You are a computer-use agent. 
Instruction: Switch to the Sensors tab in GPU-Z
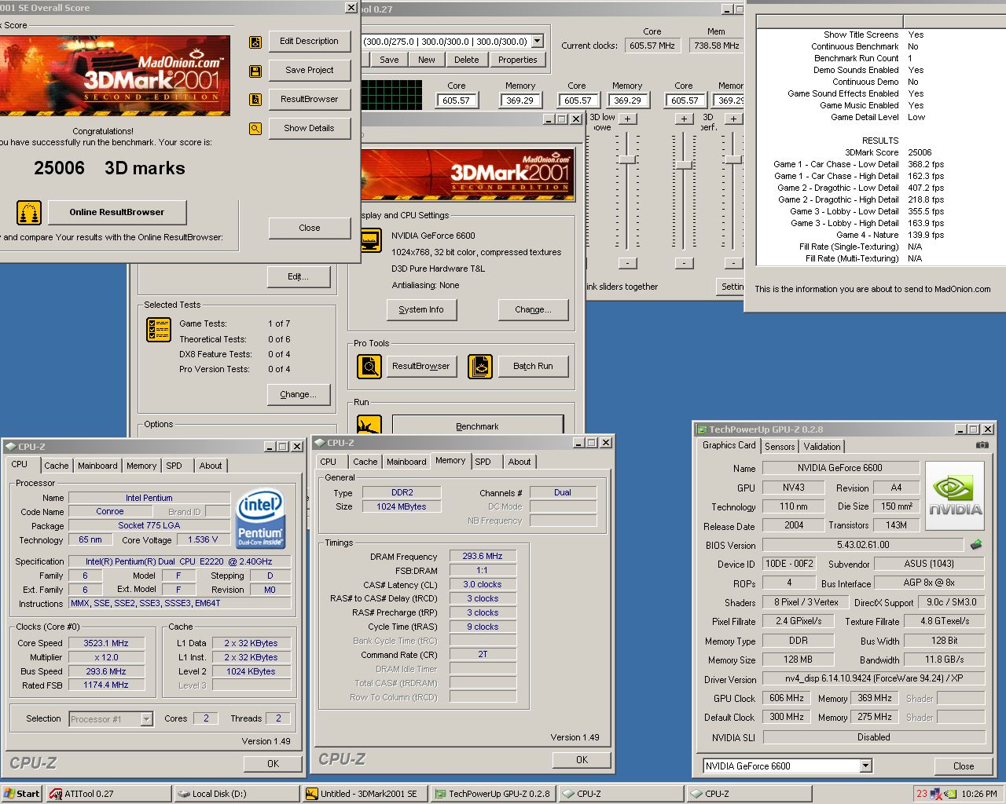[780, 447]
